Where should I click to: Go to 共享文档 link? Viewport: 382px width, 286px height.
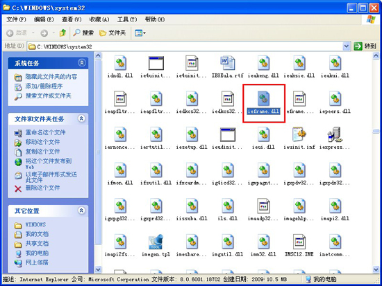[x=37, y=244]
